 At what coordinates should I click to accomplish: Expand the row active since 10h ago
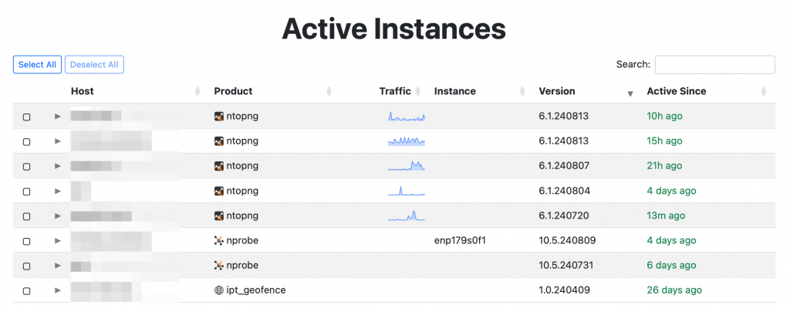tap(58, 117)
